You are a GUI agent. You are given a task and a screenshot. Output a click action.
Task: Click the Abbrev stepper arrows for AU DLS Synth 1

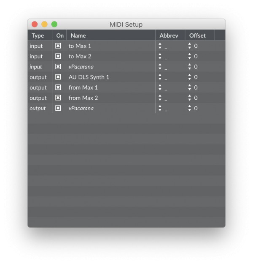[x=160, y=77]
